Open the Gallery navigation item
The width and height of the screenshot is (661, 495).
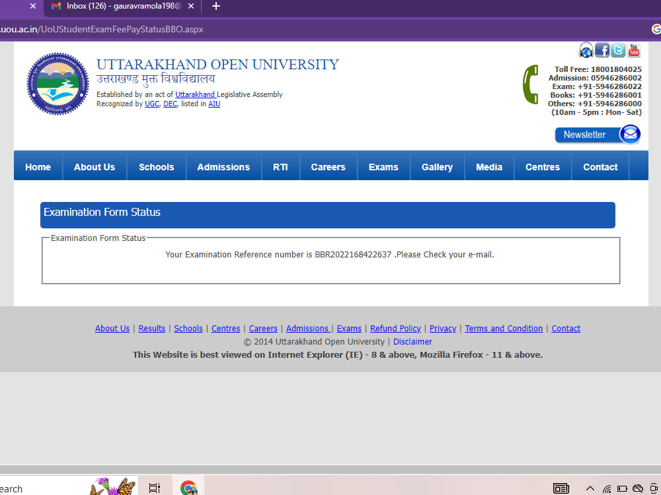pyautogui.click(x=437, y=167)
